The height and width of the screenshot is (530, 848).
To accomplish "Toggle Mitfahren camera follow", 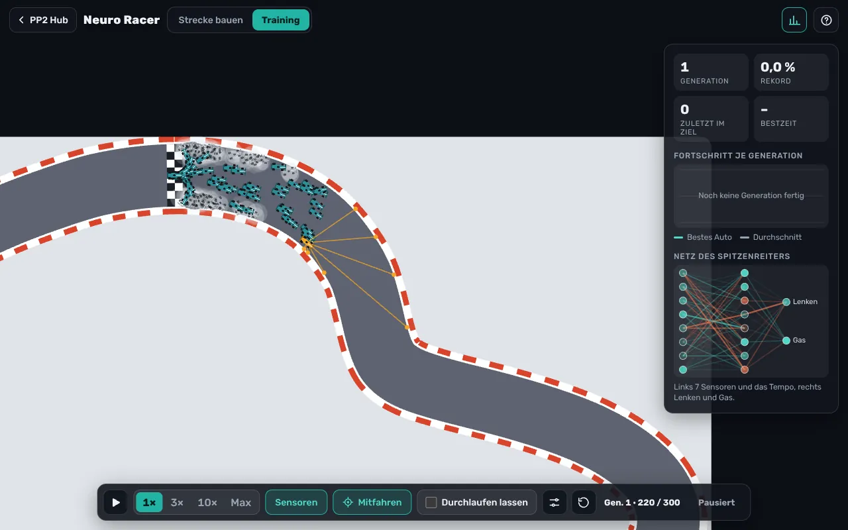I will (372, 502).
